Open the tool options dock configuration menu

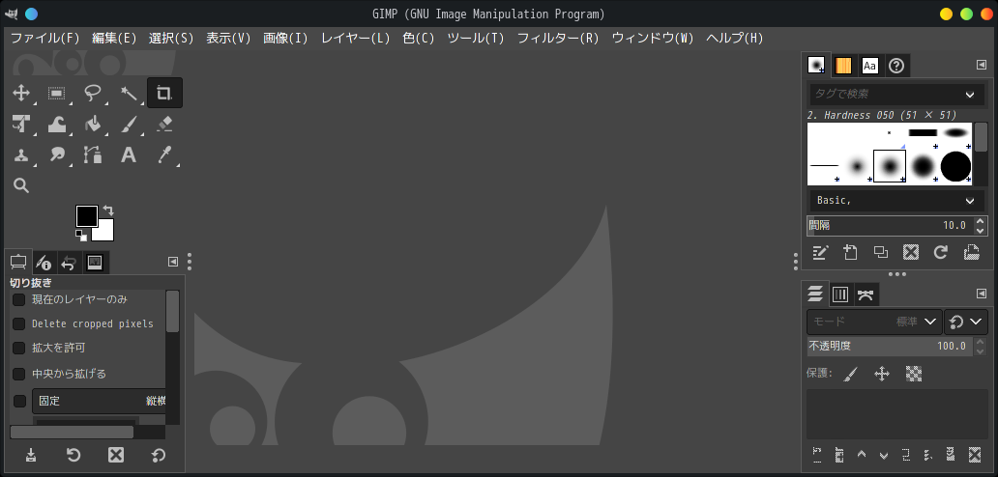172,262
